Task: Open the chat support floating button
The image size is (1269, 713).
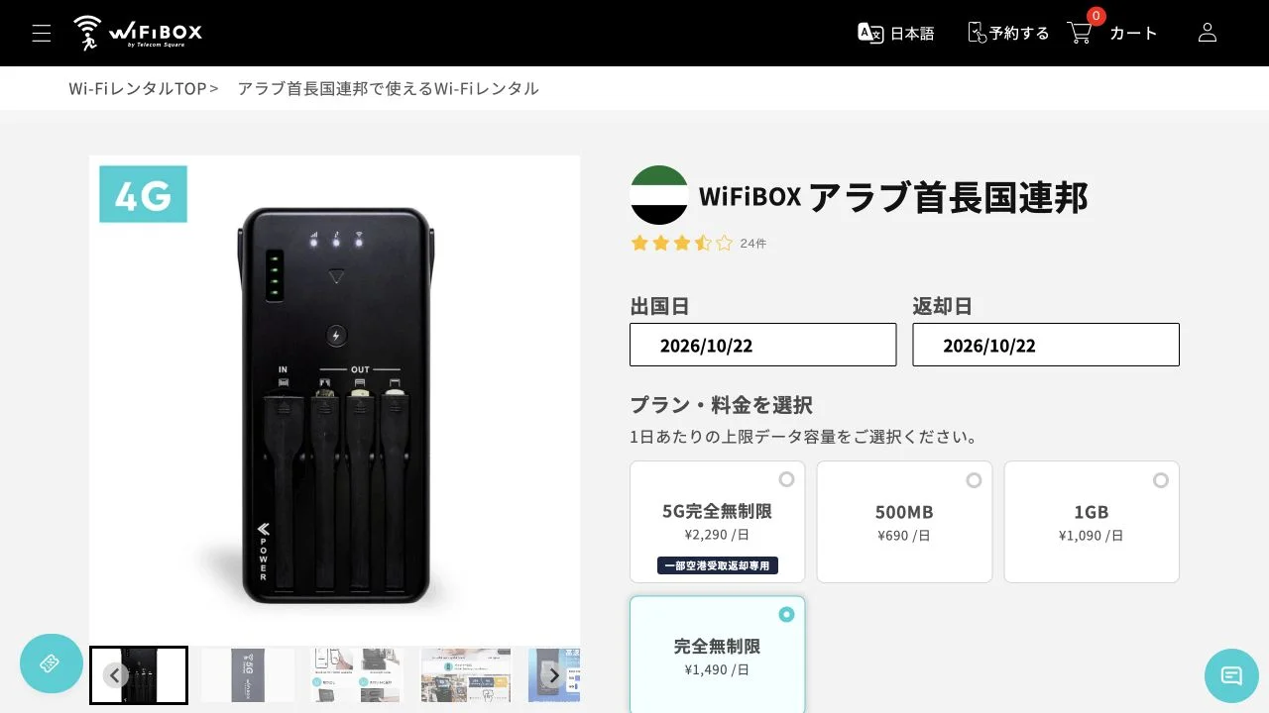Action: 1231,676
